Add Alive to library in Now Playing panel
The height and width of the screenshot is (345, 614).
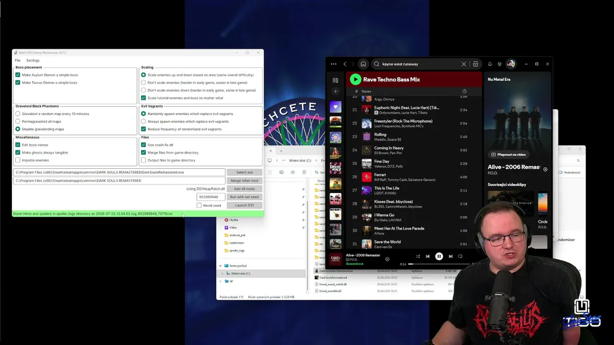[x=545, y=169]
